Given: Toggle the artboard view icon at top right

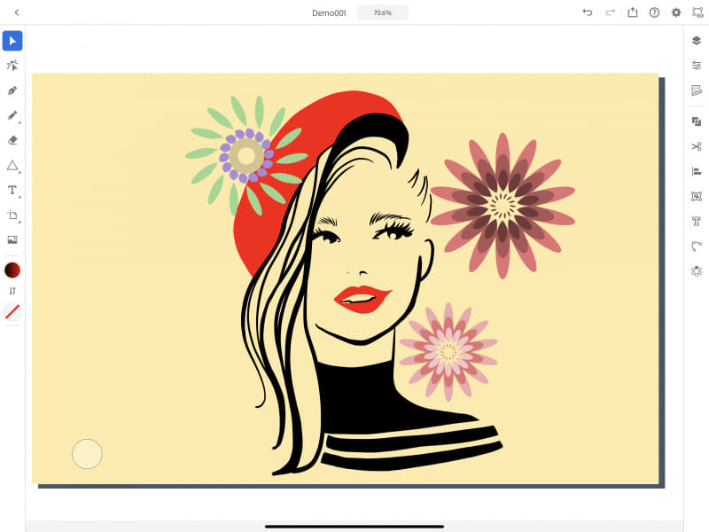Looking at the screenshot, I should [697, 12].
